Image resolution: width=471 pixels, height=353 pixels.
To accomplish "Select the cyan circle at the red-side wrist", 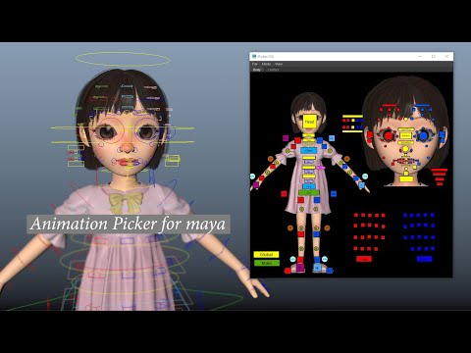I will (x=252, y=176).
